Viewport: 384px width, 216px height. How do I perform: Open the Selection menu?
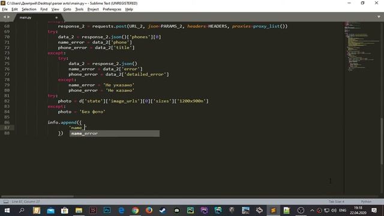(29, 10)
